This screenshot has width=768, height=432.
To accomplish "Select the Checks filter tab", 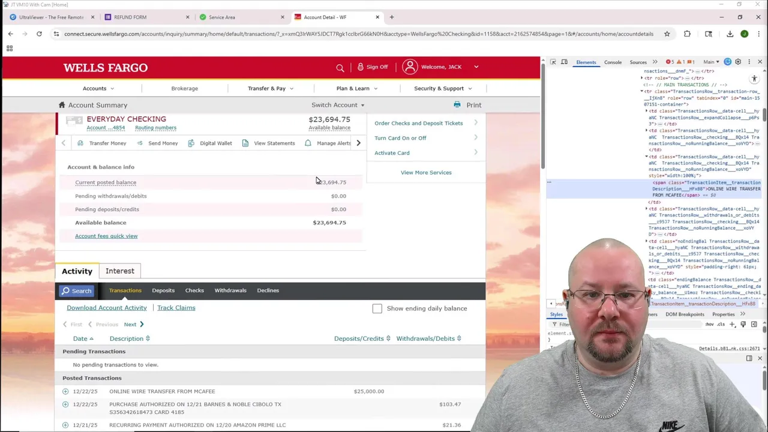I will [194, 290].
